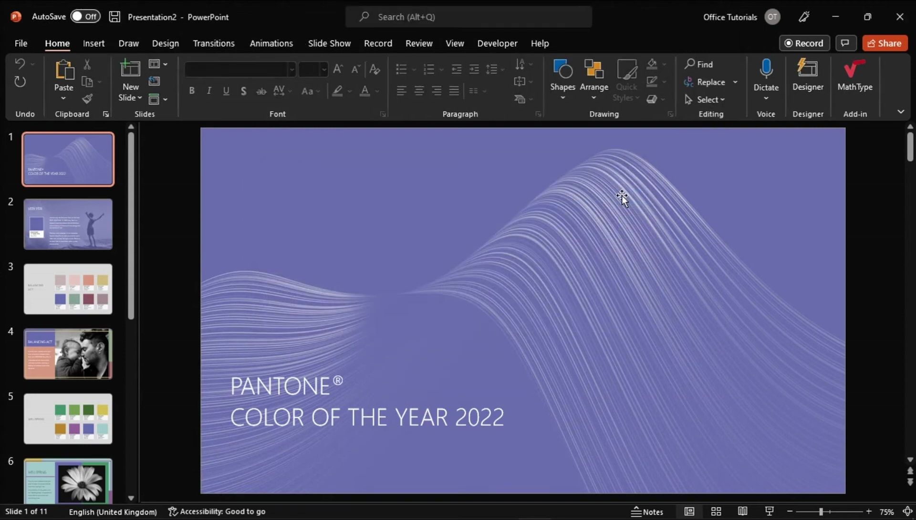The height and width of the screenshot is (520, 916).
Task: Expand the font size combo box
Action: tap(324, 70)
